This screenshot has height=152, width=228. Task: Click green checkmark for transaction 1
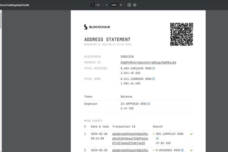click(x=191, y=134)
